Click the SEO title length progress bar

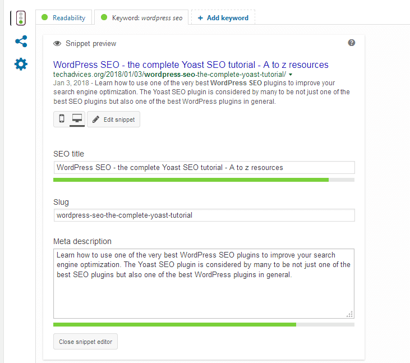204,180
